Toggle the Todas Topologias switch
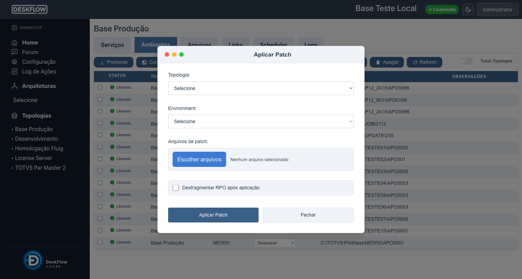The image size is (522, 279). click(466, 61)
